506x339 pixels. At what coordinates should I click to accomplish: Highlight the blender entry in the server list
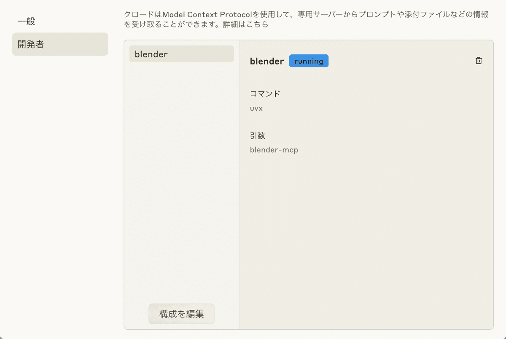click(x=181, y=54)
